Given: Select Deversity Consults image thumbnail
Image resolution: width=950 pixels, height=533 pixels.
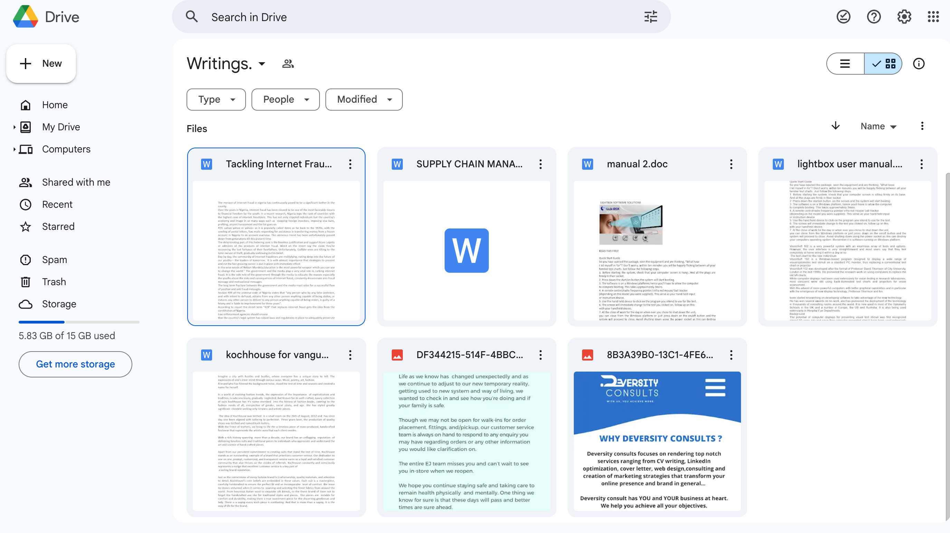Looking at the screenshot, I should click(657, 441).
